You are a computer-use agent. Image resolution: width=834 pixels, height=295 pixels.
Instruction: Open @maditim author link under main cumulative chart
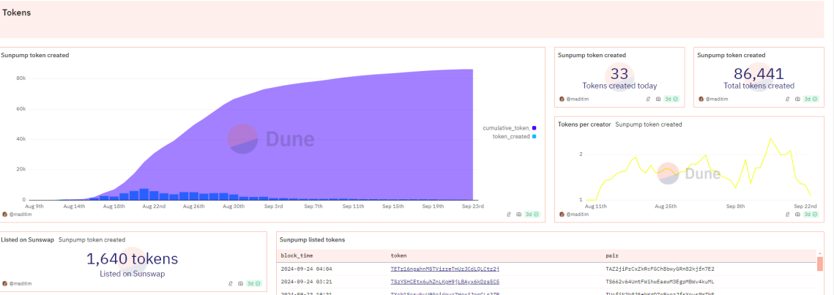tap(19, 214)
